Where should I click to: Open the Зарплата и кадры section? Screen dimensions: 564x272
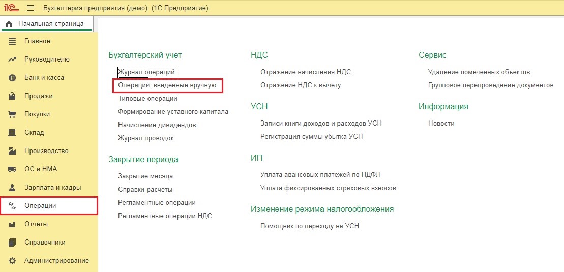[x=52, y=188]
